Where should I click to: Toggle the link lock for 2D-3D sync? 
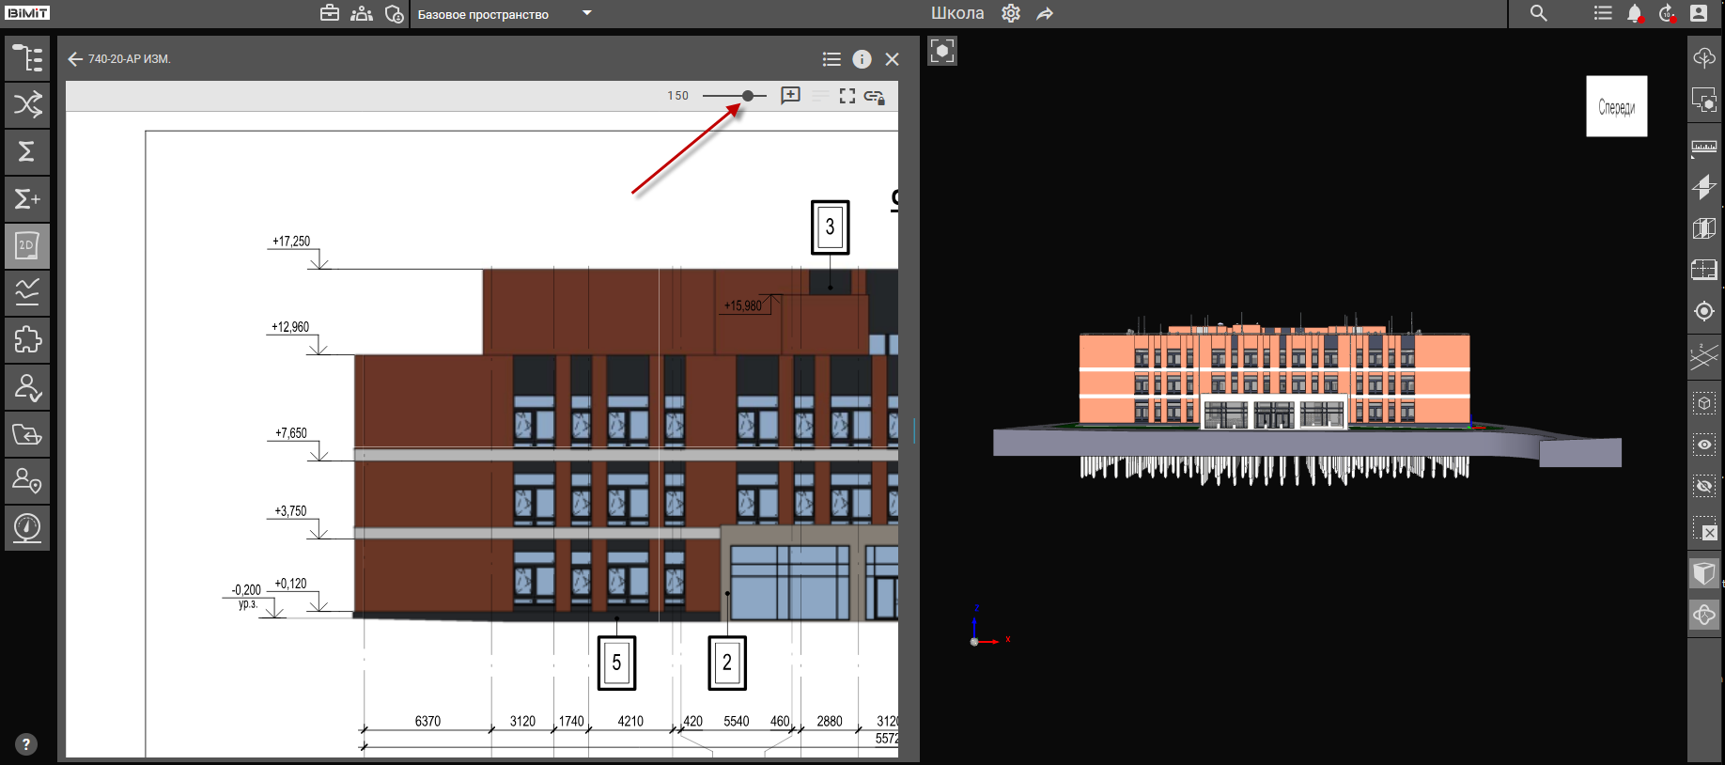[x=875, y=96]
